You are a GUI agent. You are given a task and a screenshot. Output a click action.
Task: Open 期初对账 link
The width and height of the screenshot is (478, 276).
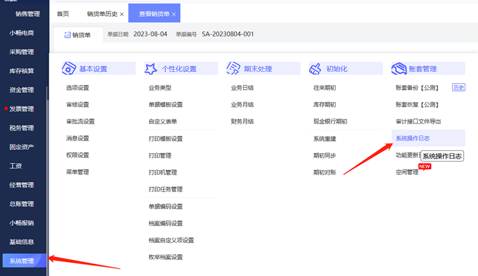tap(324, 172)
